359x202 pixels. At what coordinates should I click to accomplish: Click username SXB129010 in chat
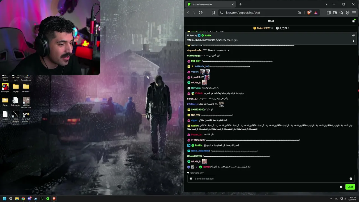pyautogui.click(x=198, y=109)
